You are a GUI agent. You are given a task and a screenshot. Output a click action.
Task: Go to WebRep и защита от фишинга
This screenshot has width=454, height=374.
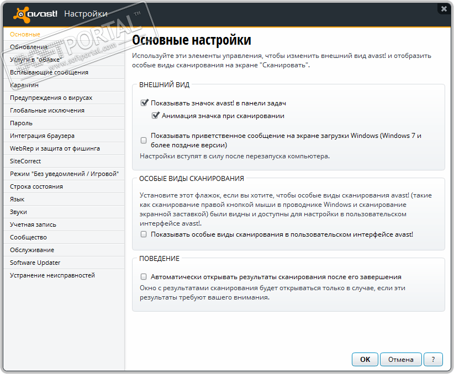[64, 149]
